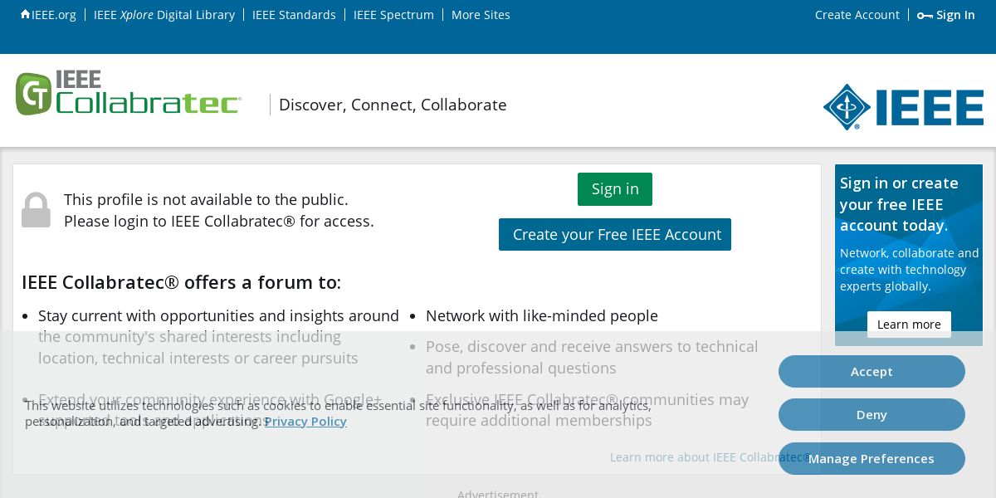
Task: Expand the More Sites menu
Action: pyautogui.click(x=481, y=15)
